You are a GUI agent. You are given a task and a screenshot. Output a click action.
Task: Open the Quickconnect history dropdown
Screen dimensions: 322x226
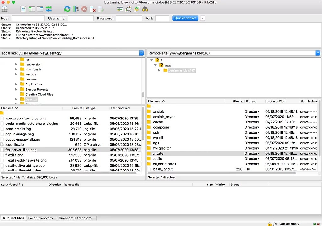(203, 18)
